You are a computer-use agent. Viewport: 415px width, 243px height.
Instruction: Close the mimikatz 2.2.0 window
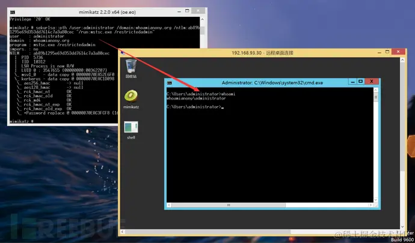coord(198,11)
